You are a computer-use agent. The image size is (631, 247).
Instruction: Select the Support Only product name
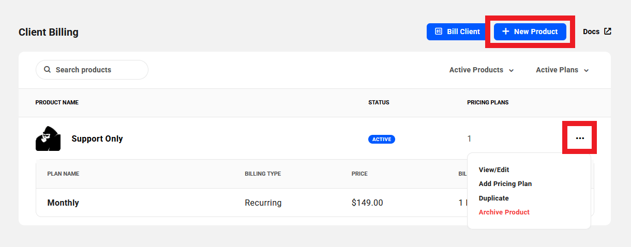tap(97, 138)
